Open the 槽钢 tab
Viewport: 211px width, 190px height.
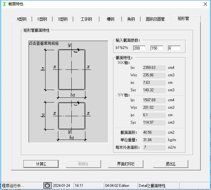click(x=110, y=19)
